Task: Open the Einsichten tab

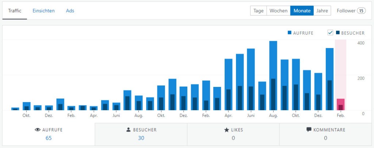Action: (x=43, y=11)
